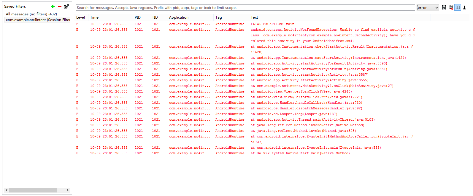Select com.example.no4intent session filter
The height and width of the screenshot is (196, 473).
click(x=38, y=20)
